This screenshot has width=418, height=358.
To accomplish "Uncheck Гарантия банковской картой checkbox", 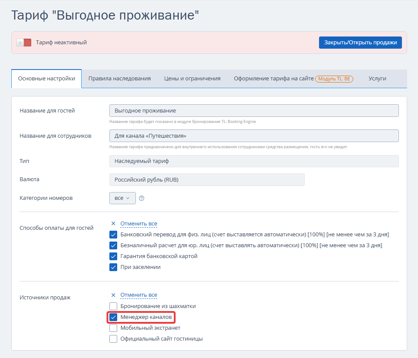I will coord(113,256).
